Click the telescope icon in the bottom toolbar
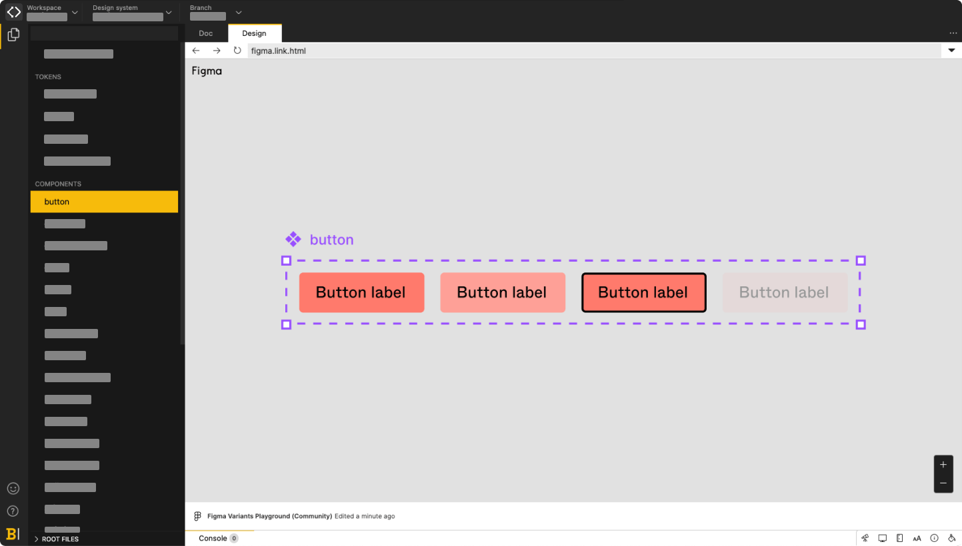 click(x=865, y=538)
